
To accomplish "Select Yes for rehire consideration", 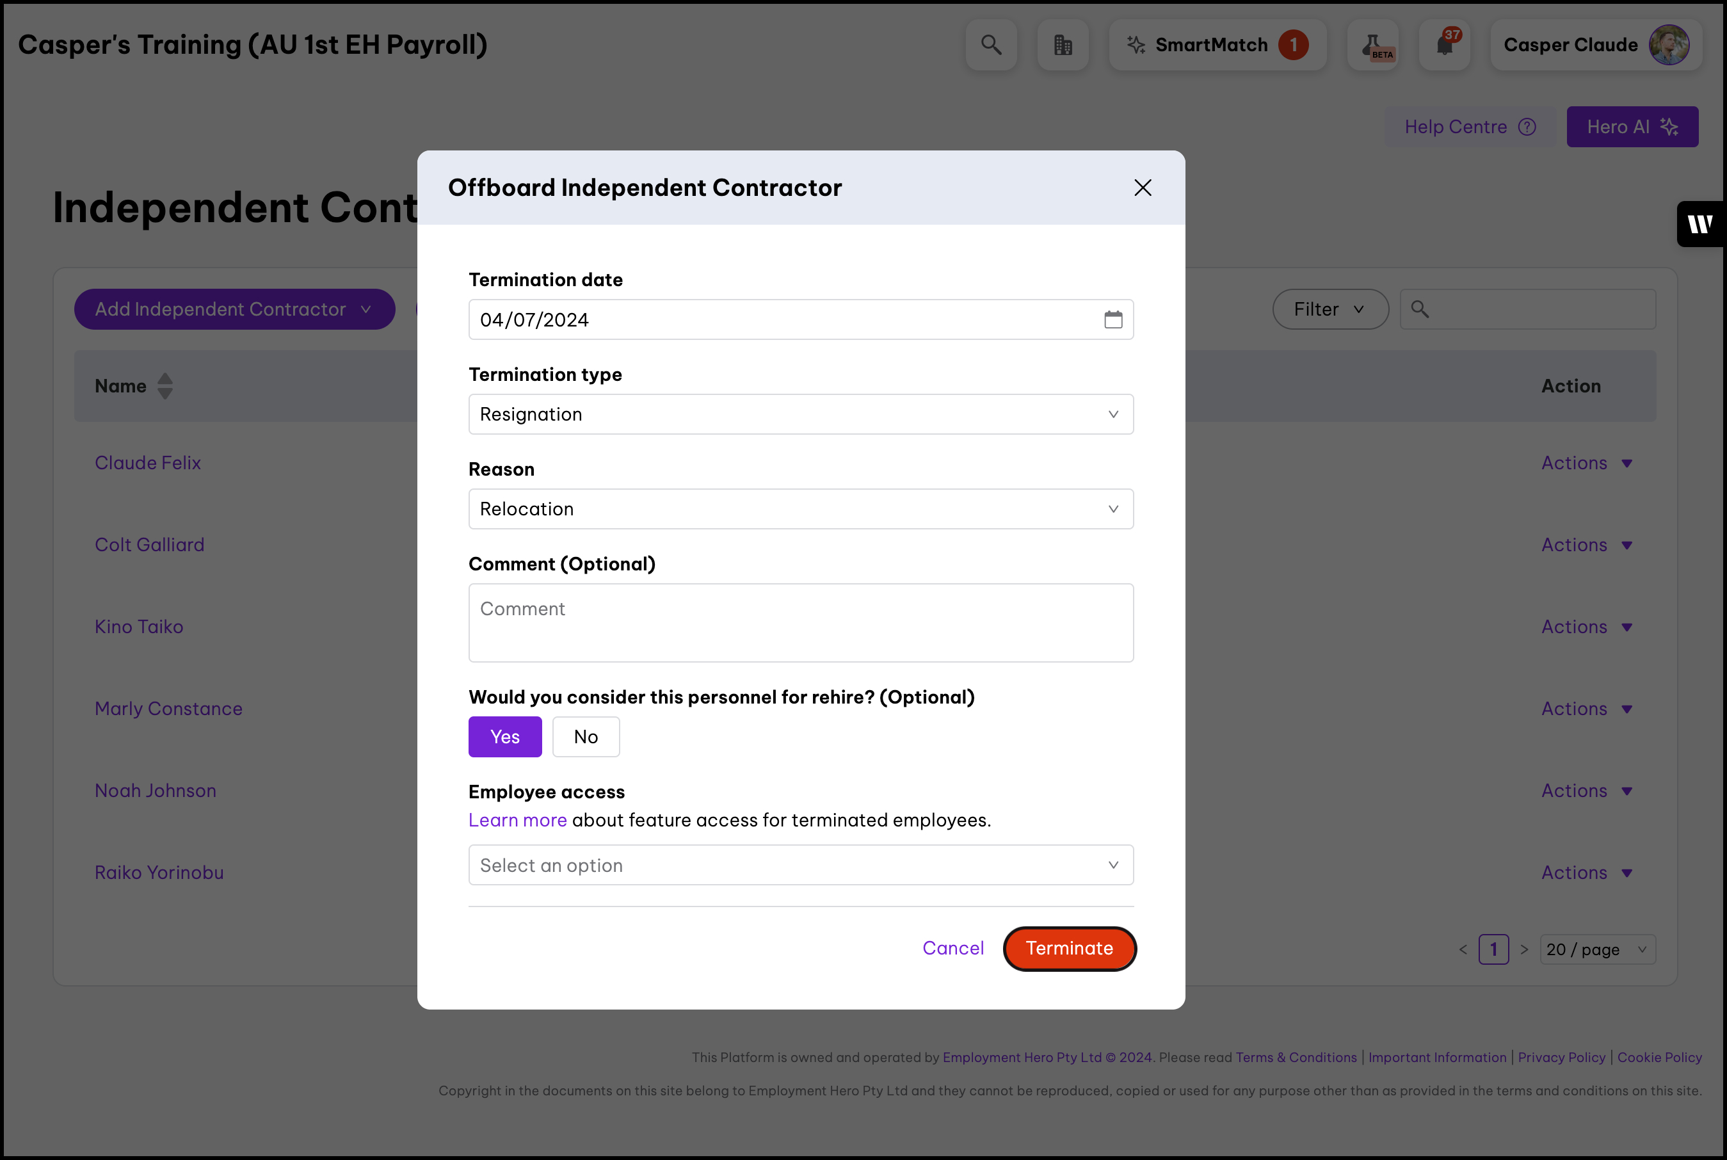I will coord(504,737).
